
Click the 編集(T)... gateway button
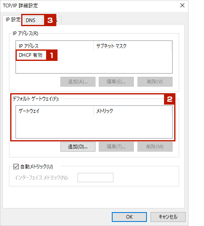pyautogui.click(x=116, y=147)
